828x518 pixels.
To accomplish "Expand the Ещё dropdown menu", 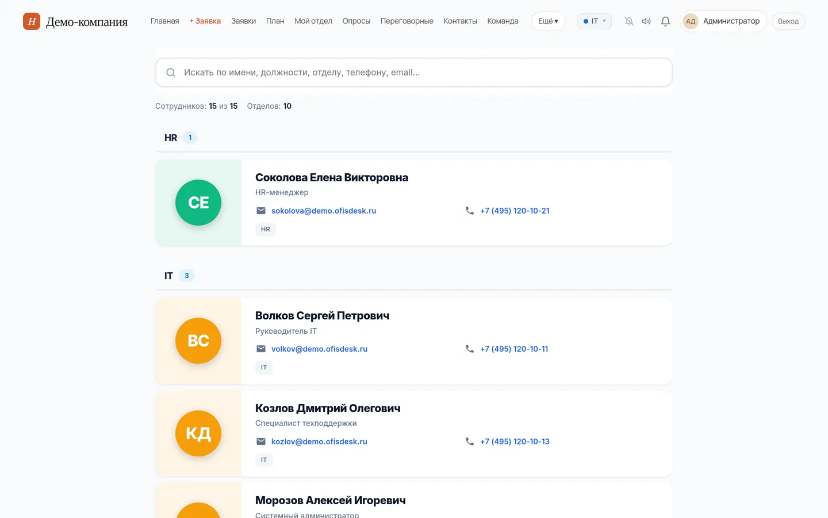I will pyautogui.click(x=549, y=21).
